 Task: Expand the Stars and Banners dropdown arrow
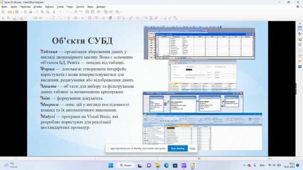pos(107,18)
